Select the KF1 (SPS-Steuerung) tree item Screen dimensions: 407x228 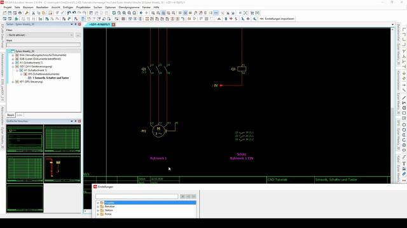click(31, 82)
